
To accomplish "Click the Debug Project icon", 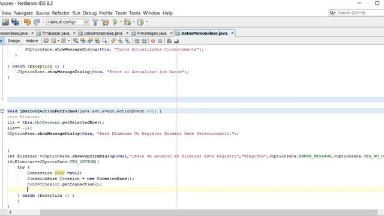I will [x=128, y=22].
